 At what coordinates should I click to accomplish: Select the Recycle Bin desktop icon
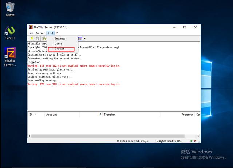pyautogui.click(x=10, y=9)
